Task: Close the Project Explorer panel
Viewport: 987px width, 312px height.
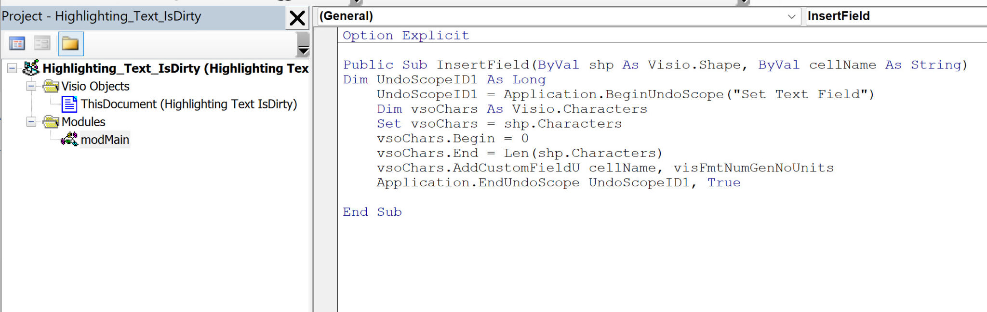Action: [297, 18]
